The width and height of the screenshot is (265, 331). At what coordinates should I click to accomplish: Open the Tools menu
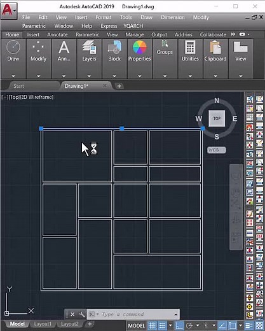[126, 17]
